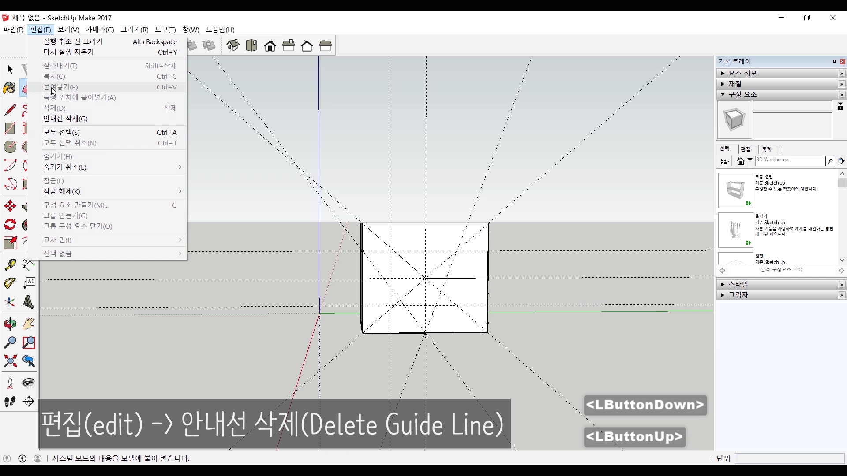Toggle the secondary selection pane button
Screen dimensions: 847x476
(840, 107)
